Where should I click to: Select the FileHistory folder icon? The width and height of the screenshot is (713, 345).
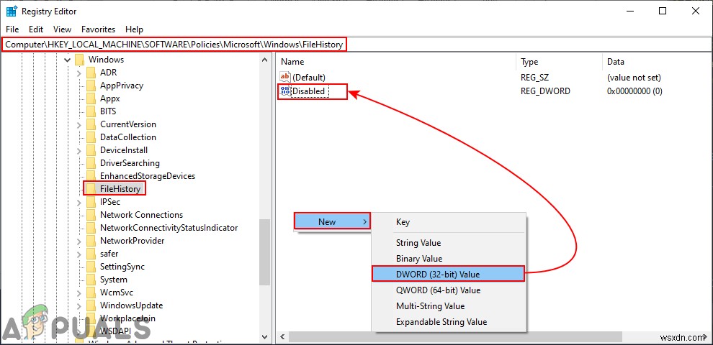(91, 189)
